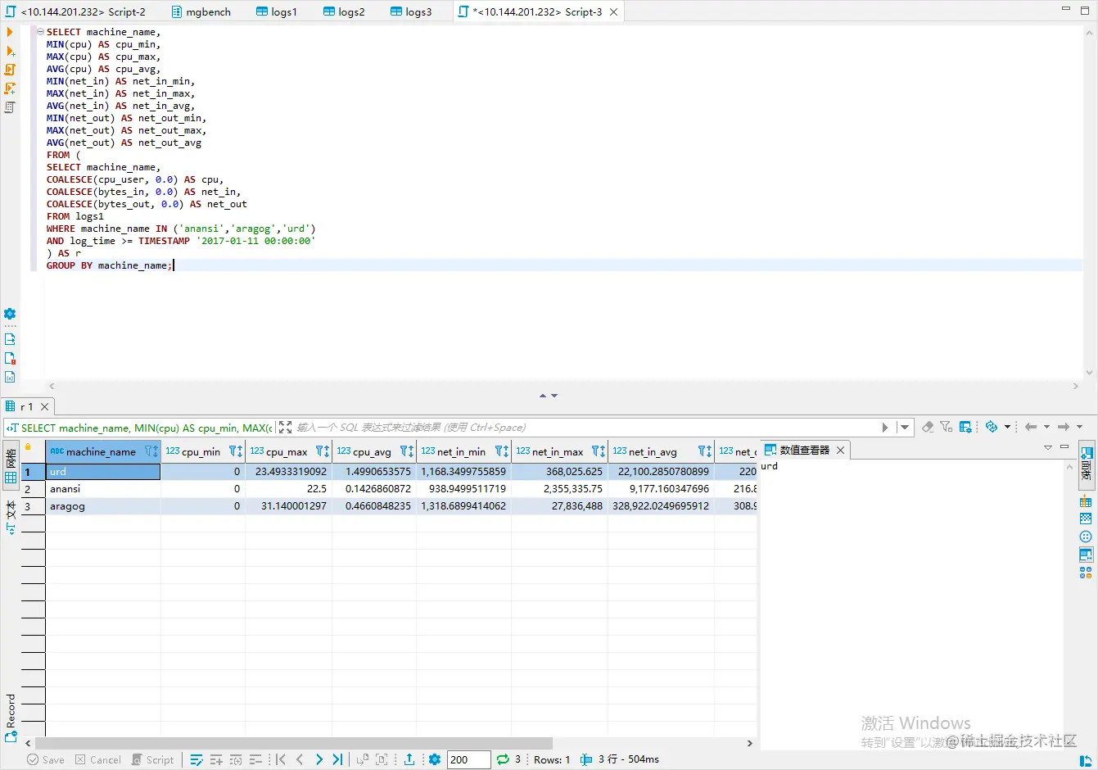The width and height of the screenshot is (1098, 770).
Task: Click the eraser clear-filter icon
Action: coord(928,427)
